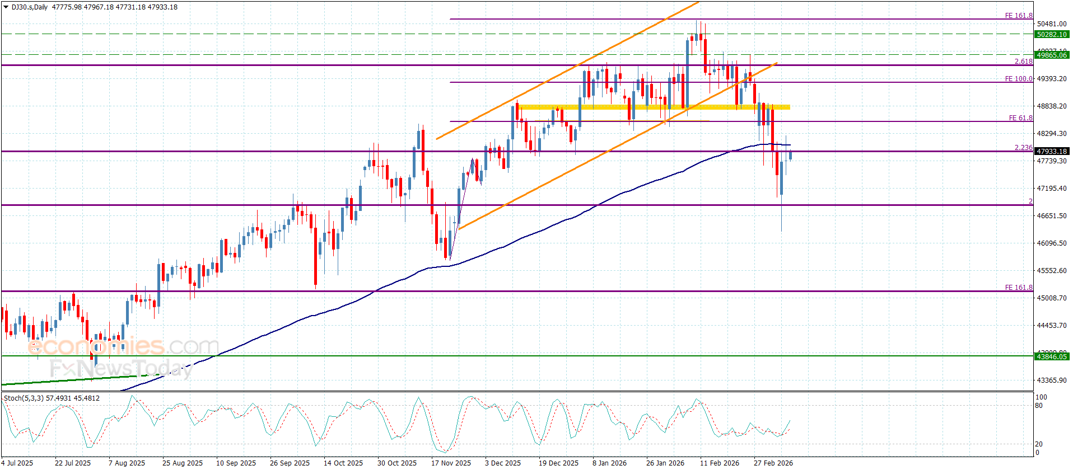Click the 4 Jul 2025 date label
This screenshot has height=470, width=1073.
coord(17,463)
